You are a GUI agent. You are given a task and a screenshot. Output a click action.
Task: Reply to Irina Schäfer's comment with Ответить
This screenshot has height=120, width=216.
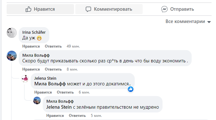coord(53,46)
